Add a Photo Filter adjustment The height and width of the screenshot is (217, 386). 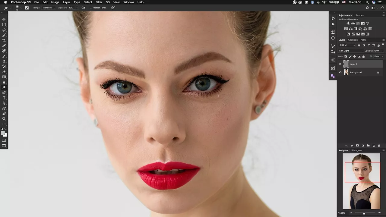(360, 29)
